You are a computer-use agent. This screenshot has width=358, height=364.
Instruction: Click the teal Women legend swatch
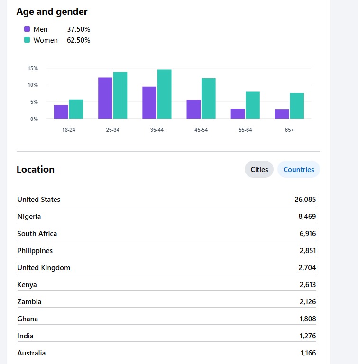[27, 40]
